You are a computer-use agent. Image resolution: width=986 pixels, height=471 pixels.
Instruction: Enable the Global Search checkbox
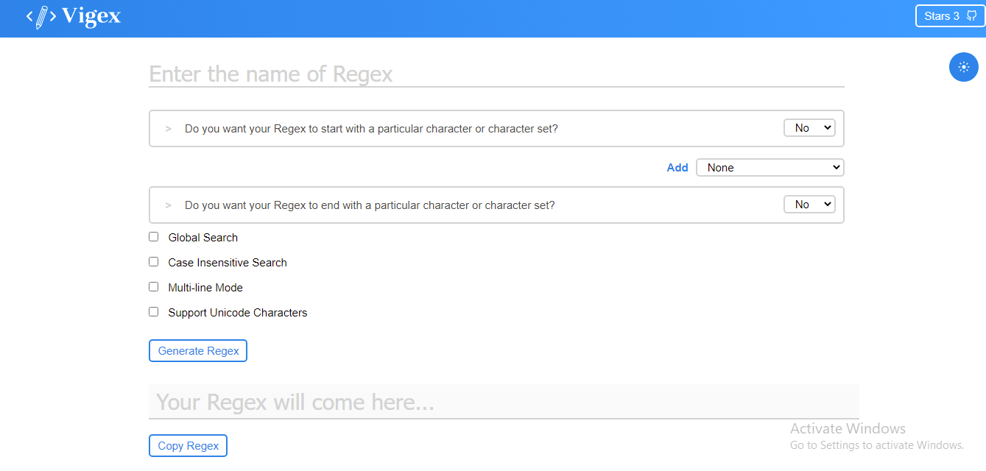pyautogui.click(x=153, y=236)
